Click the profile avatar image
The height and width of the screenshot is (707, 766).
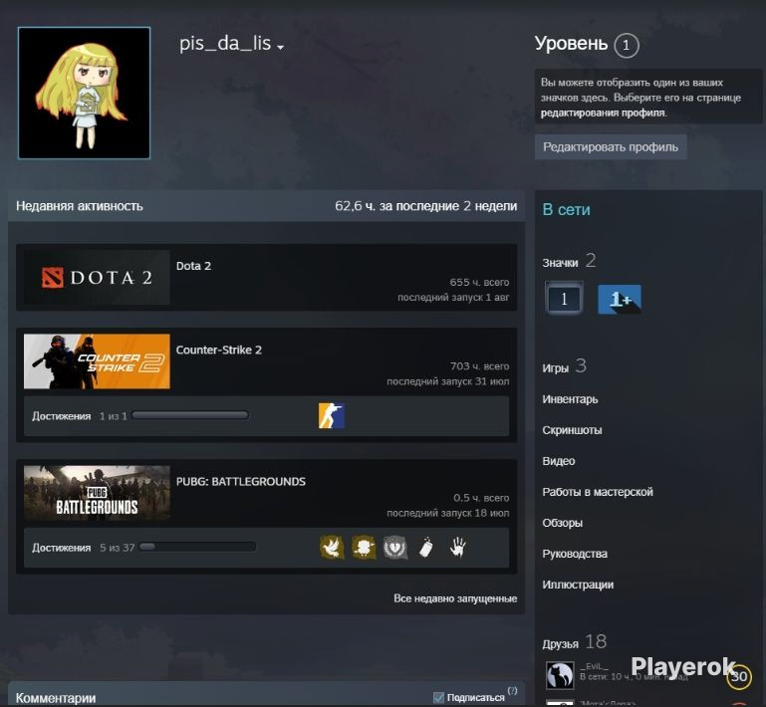coord(84,93)
